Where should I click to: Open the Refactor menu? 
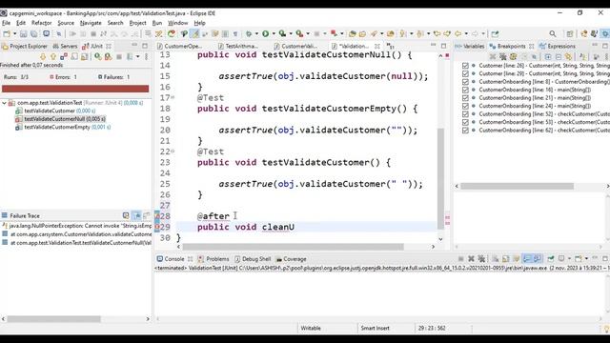point(41,23)
